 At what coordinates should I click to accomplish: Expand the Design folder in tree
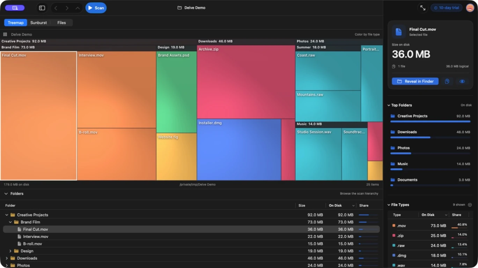click(x=10, y=251)
